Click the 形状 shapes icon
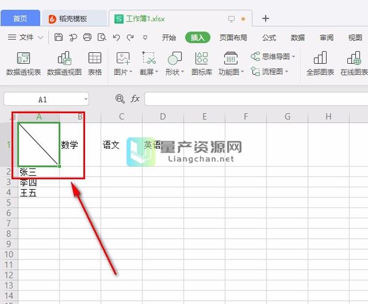This screenshot has width=368, height=304. point(175,58)
